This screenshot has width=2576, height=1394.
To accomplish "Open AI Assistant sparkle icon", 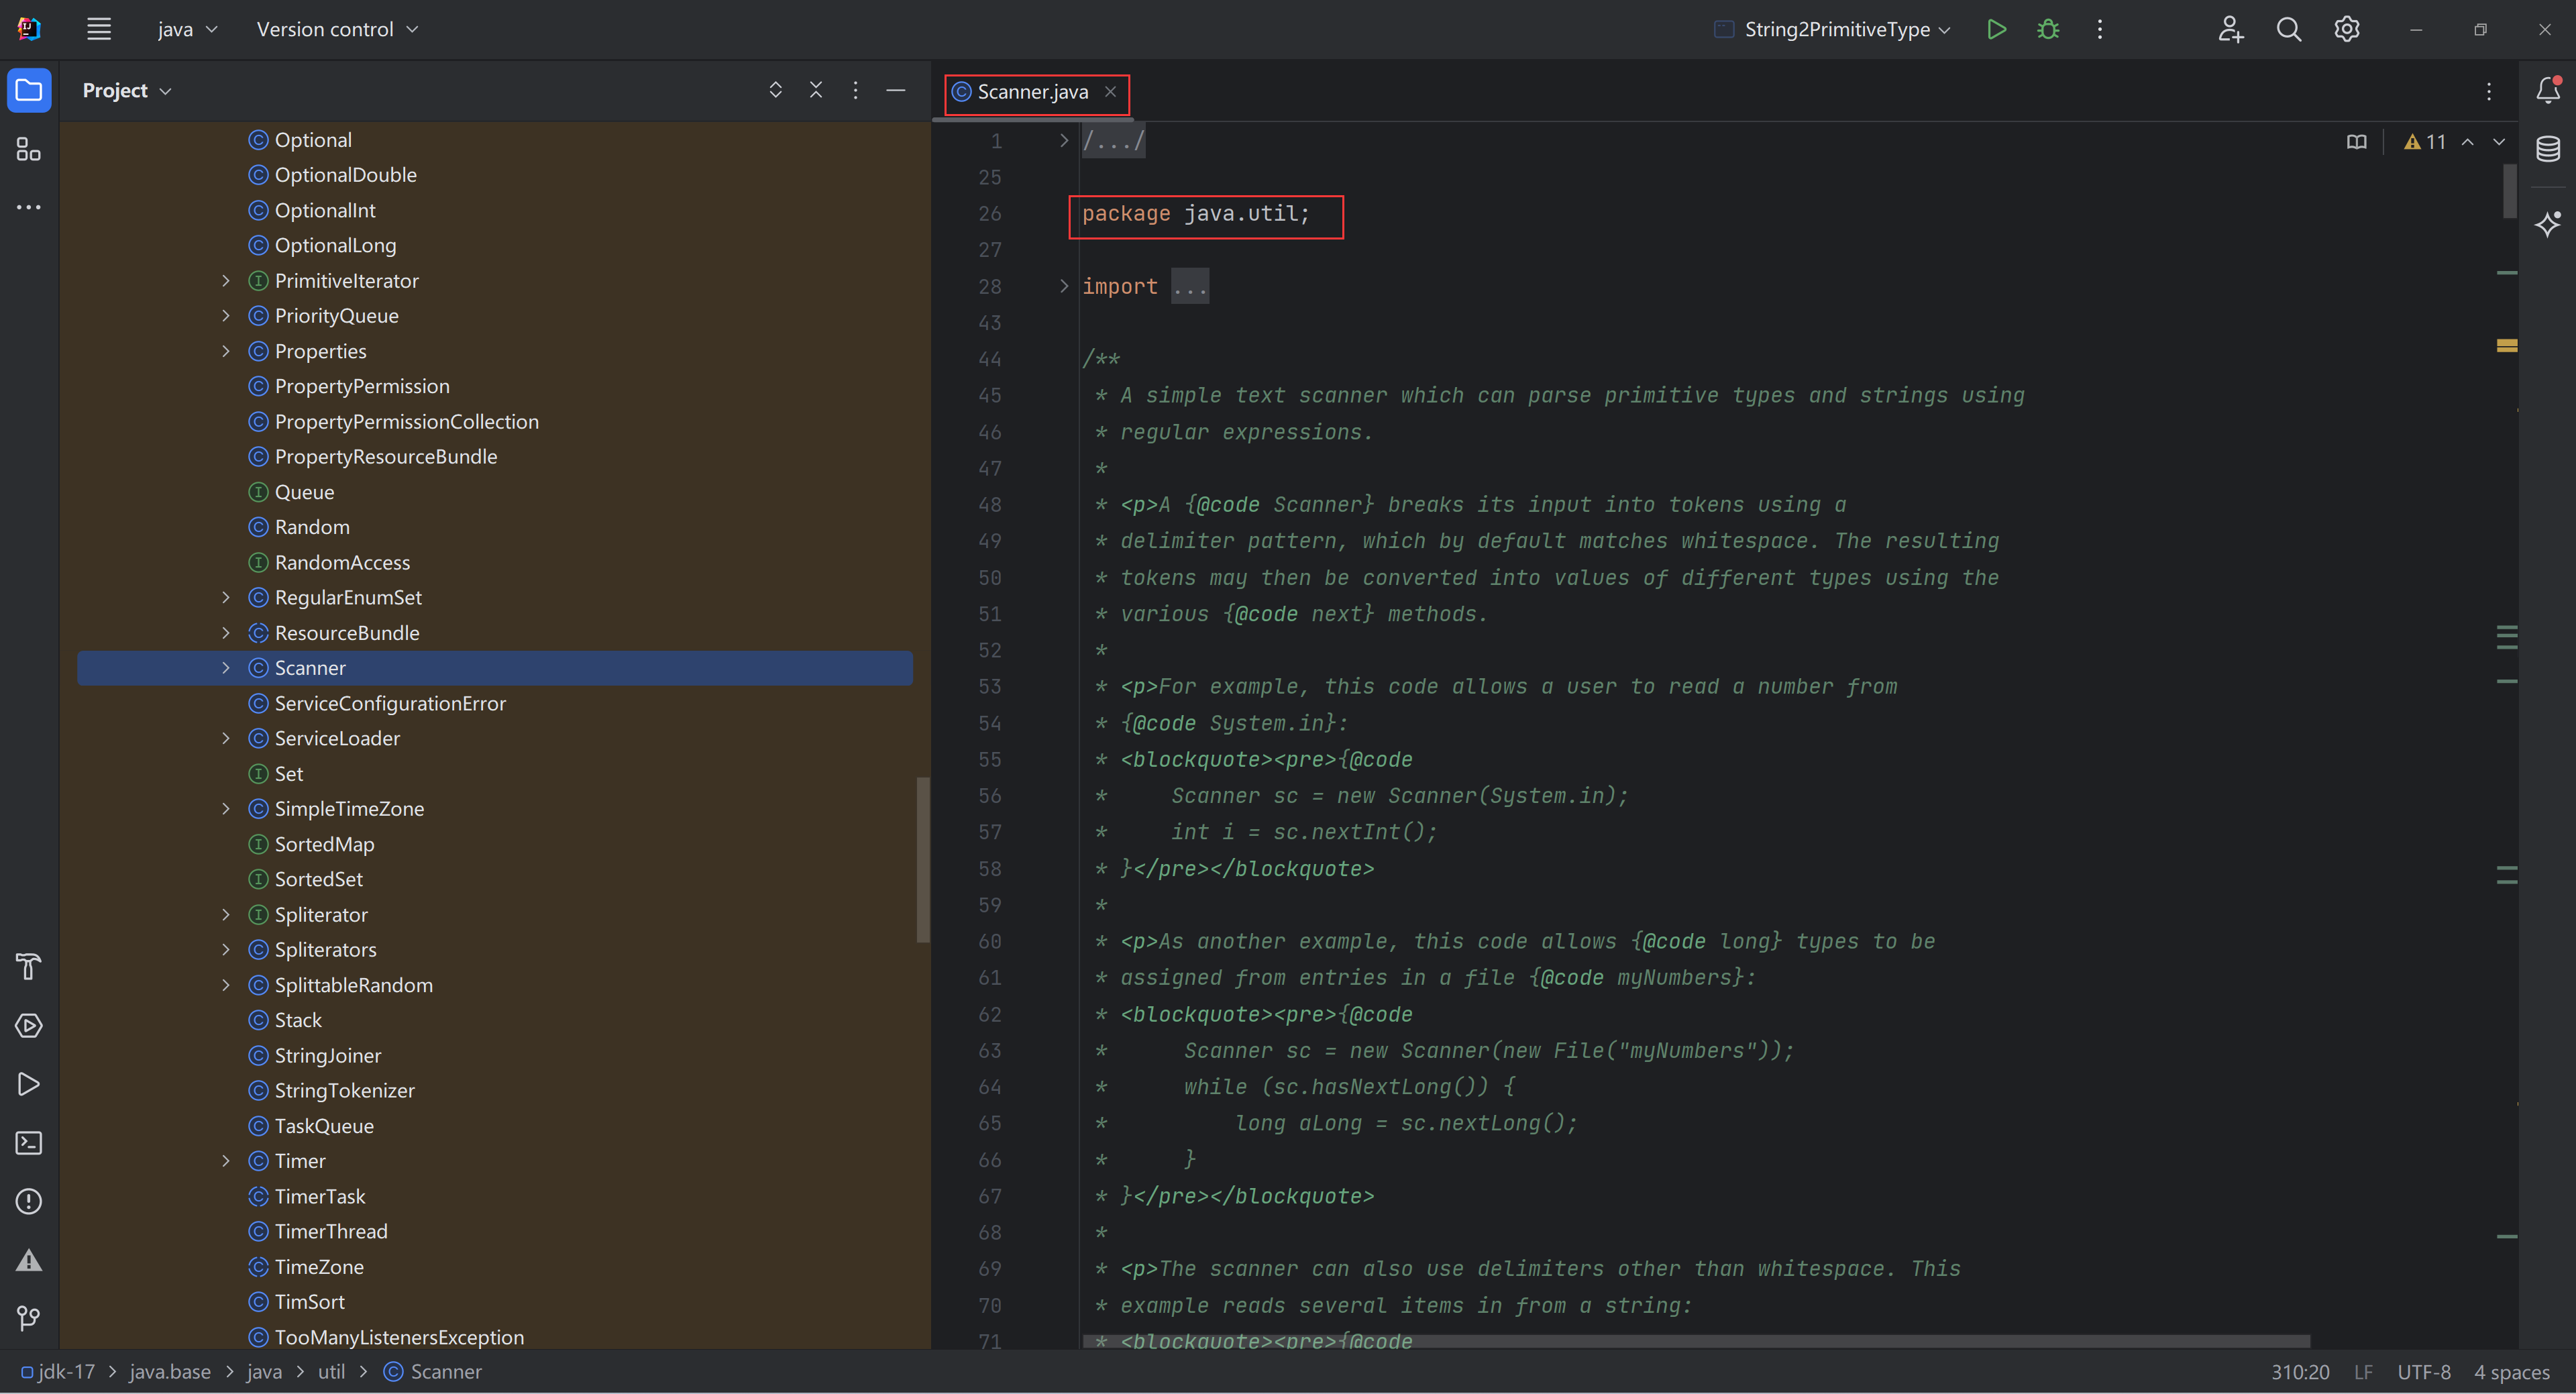I will (2548, 223).
